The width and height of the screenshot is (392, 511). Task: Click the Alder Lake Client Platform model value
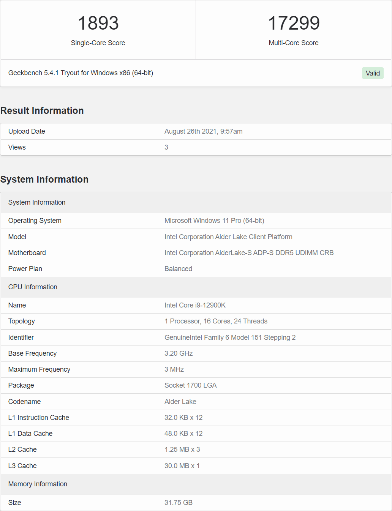click(228, 237)
